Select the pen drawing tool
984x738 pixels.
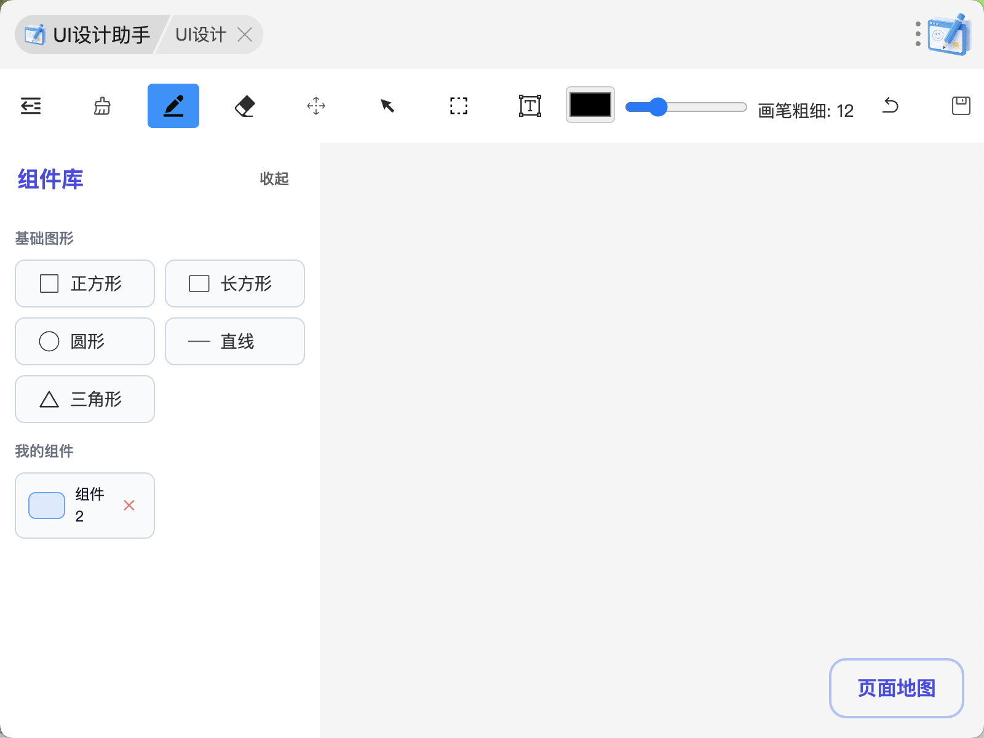173,106
